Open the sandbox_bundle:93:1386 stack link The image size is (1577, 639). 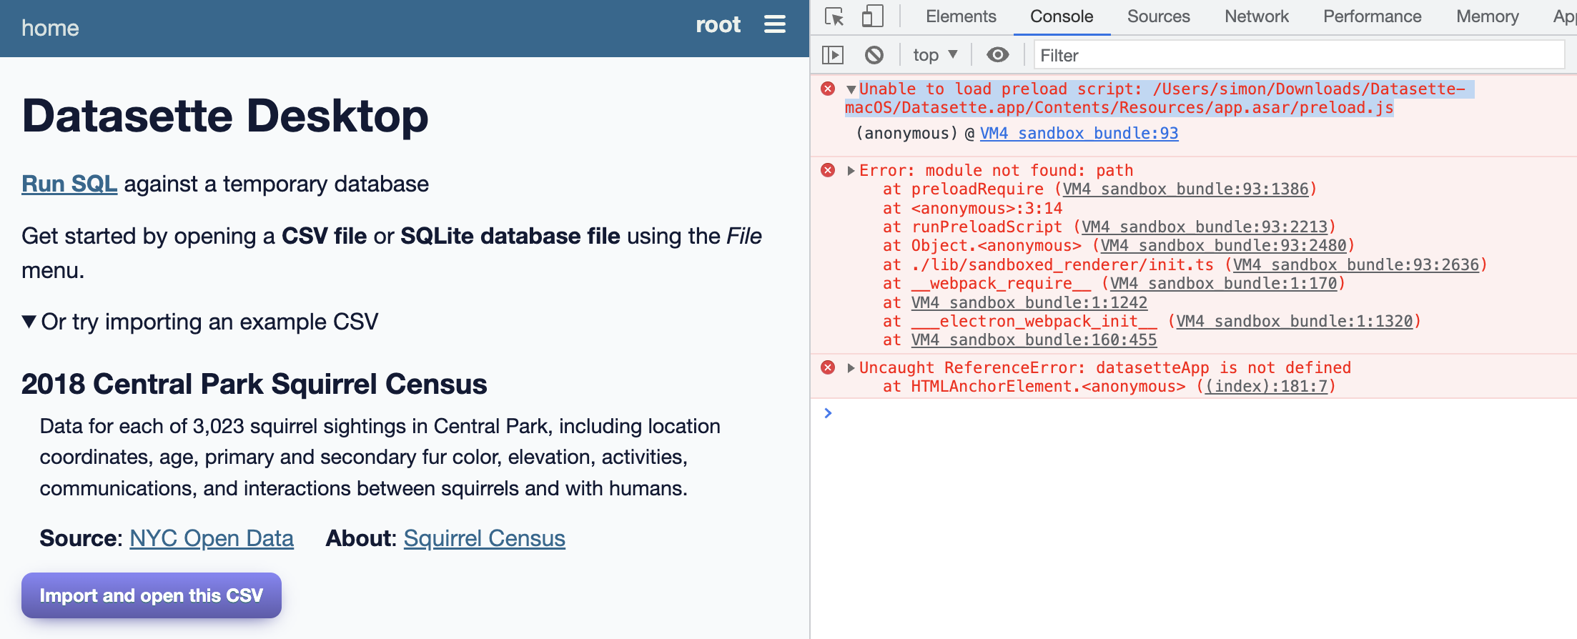(1185, 189)
